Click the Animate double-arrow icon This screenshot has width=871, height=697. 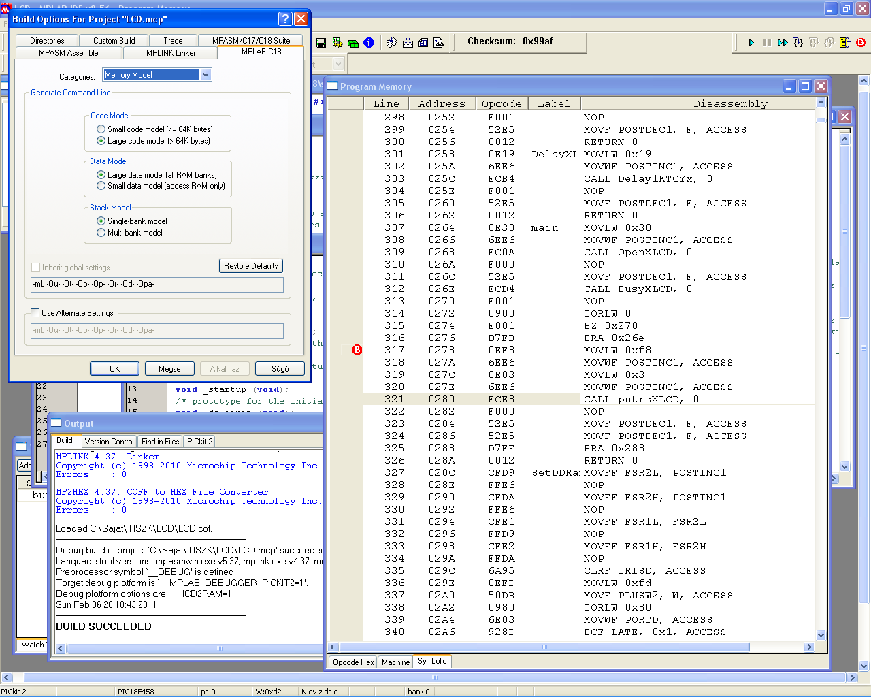(x=783, y=42)
